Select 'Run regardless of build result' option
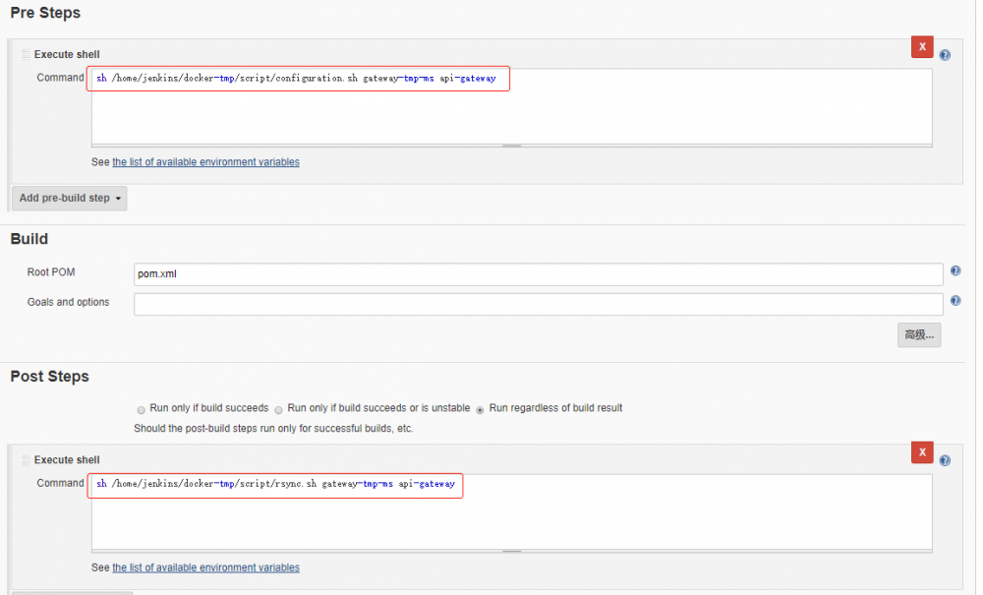The height and width of the screenshot is (595, 983). coord(479,408)
